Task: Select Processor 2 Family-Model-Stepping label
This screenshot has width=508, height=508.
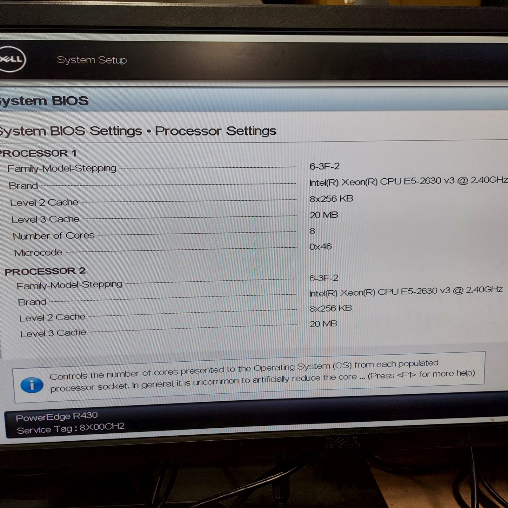Action: [x=70, y=285]
